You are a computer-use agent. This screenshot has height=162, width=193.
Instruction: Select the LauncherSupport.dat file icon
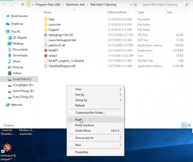(46, 40)
